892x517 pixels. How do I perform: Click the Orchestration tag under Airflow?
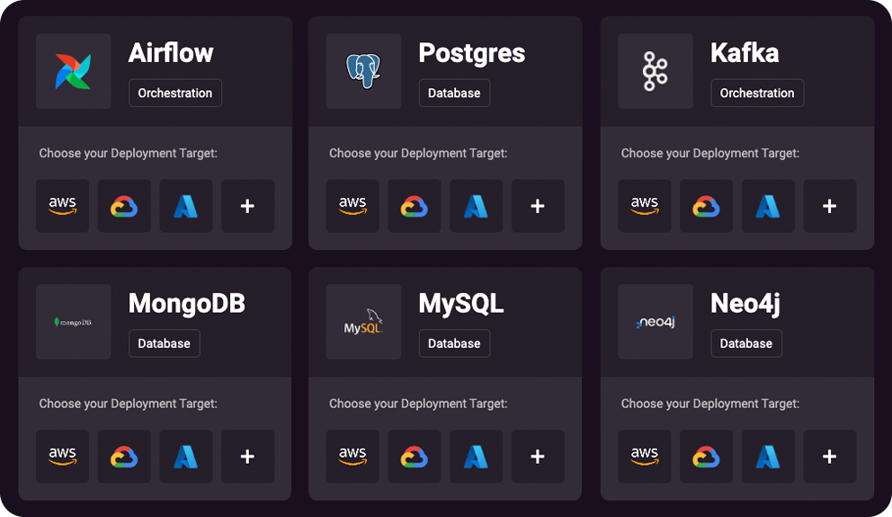pos(175,93)
